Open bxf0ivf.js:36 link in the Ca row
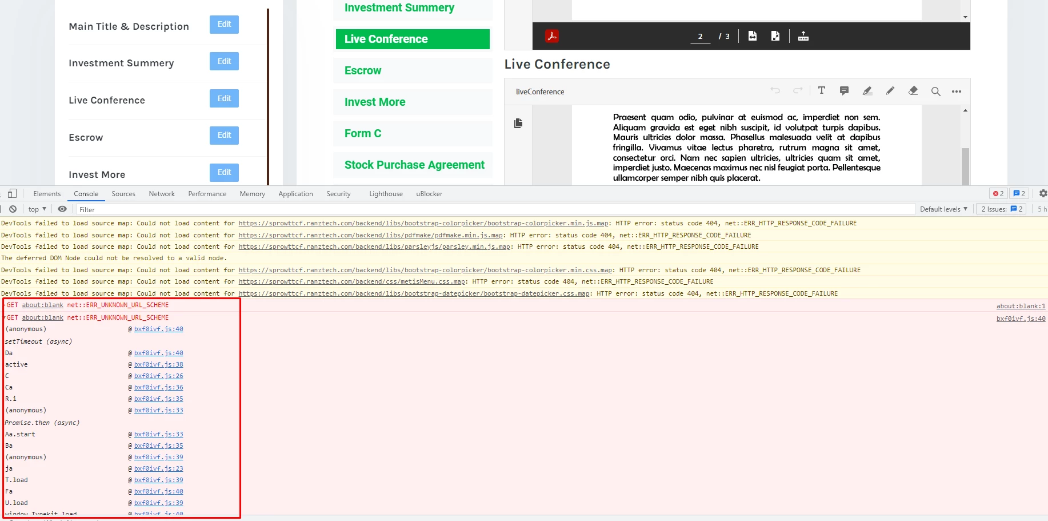The width and height of the screenshot is (1048, 521). [159, 387]
